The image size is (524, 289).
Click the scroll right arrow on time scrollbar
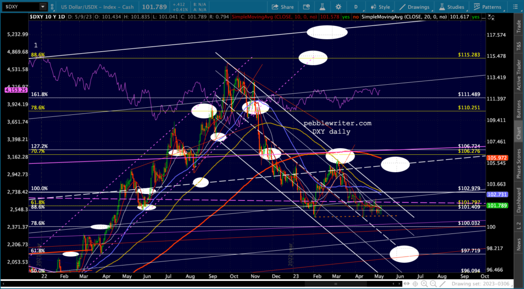398,284
